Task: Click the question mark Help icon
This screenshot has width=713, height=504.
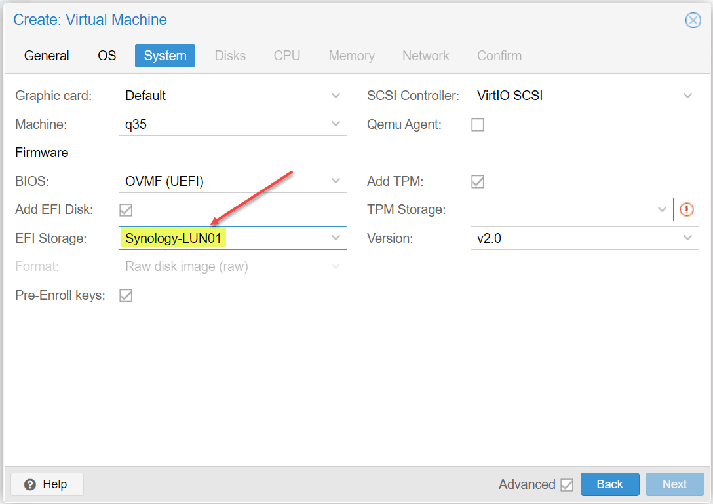Action: point(30,484)
